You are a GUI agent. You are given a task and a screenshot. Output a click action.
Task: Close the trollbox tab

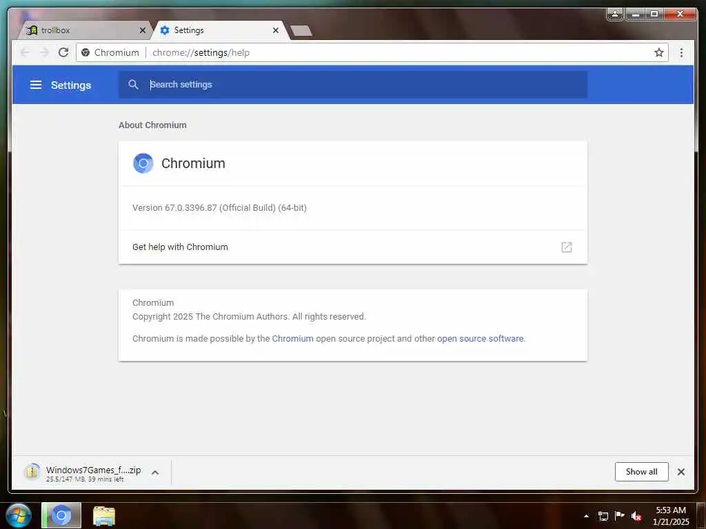143,30
